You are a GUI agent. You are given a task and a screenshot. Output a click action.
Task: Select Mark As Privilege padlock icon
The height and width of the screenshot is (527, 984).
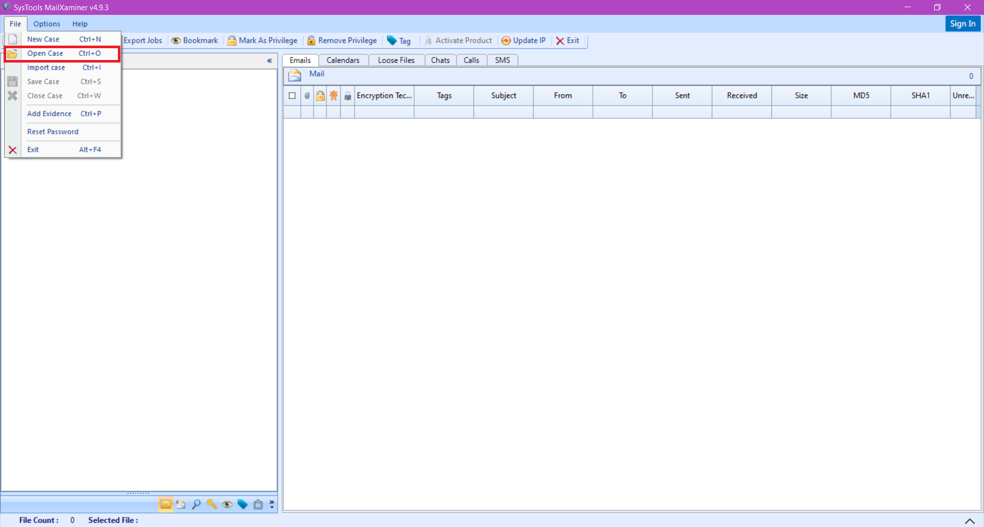[233, 40]
